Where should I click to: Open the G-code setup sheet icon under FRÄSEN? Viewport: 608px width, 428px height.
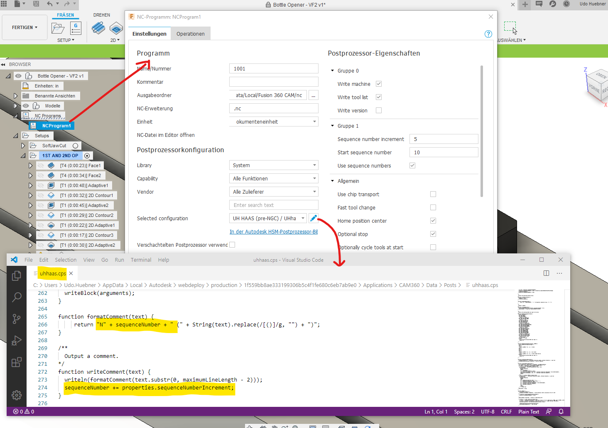coord(76,28)
